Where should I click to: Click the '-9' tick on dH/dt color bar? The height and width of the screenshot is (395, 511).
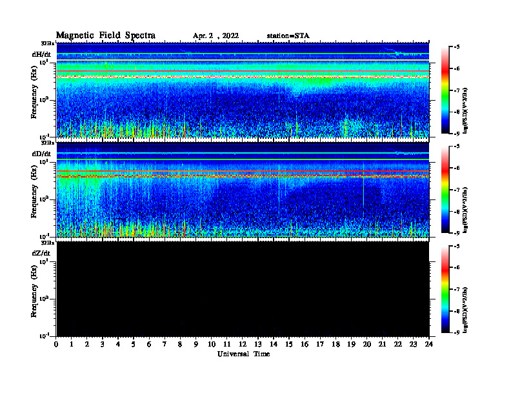(457, 134)
